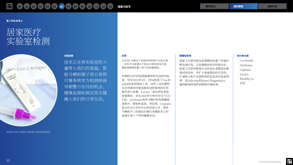Image resolution: width=293 pixels, height=165 pixels.
Task: Click the 新兴参与者 column heading
Action: click(x=243, y=56)
